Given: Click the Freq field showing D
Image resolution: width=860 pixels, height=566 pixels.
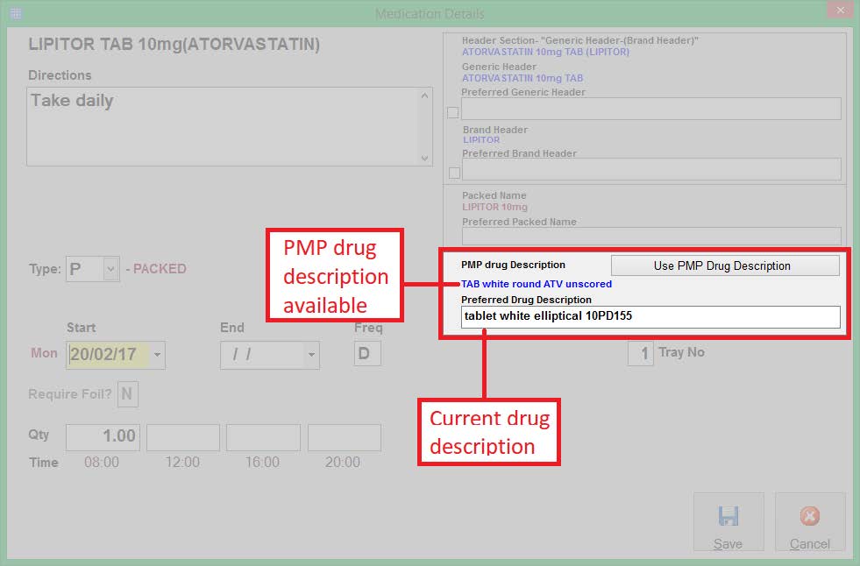Looking at the screenshot, I should [x=367, y=354].
